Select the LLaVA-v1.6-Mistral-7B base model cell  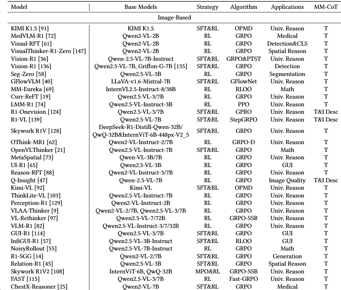click(x=141, y=82)
